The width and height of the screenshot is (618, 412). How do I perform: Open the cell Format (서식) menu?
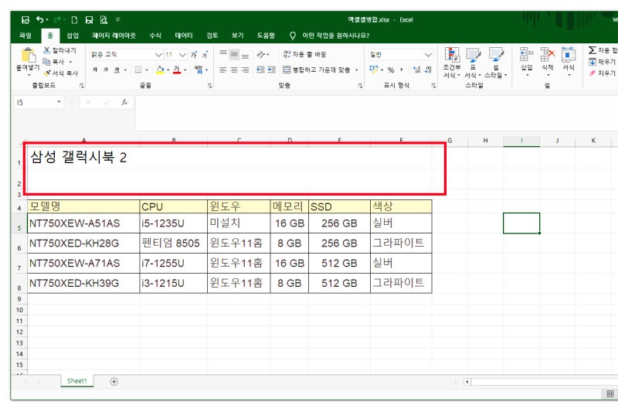[x=569, y=62]
